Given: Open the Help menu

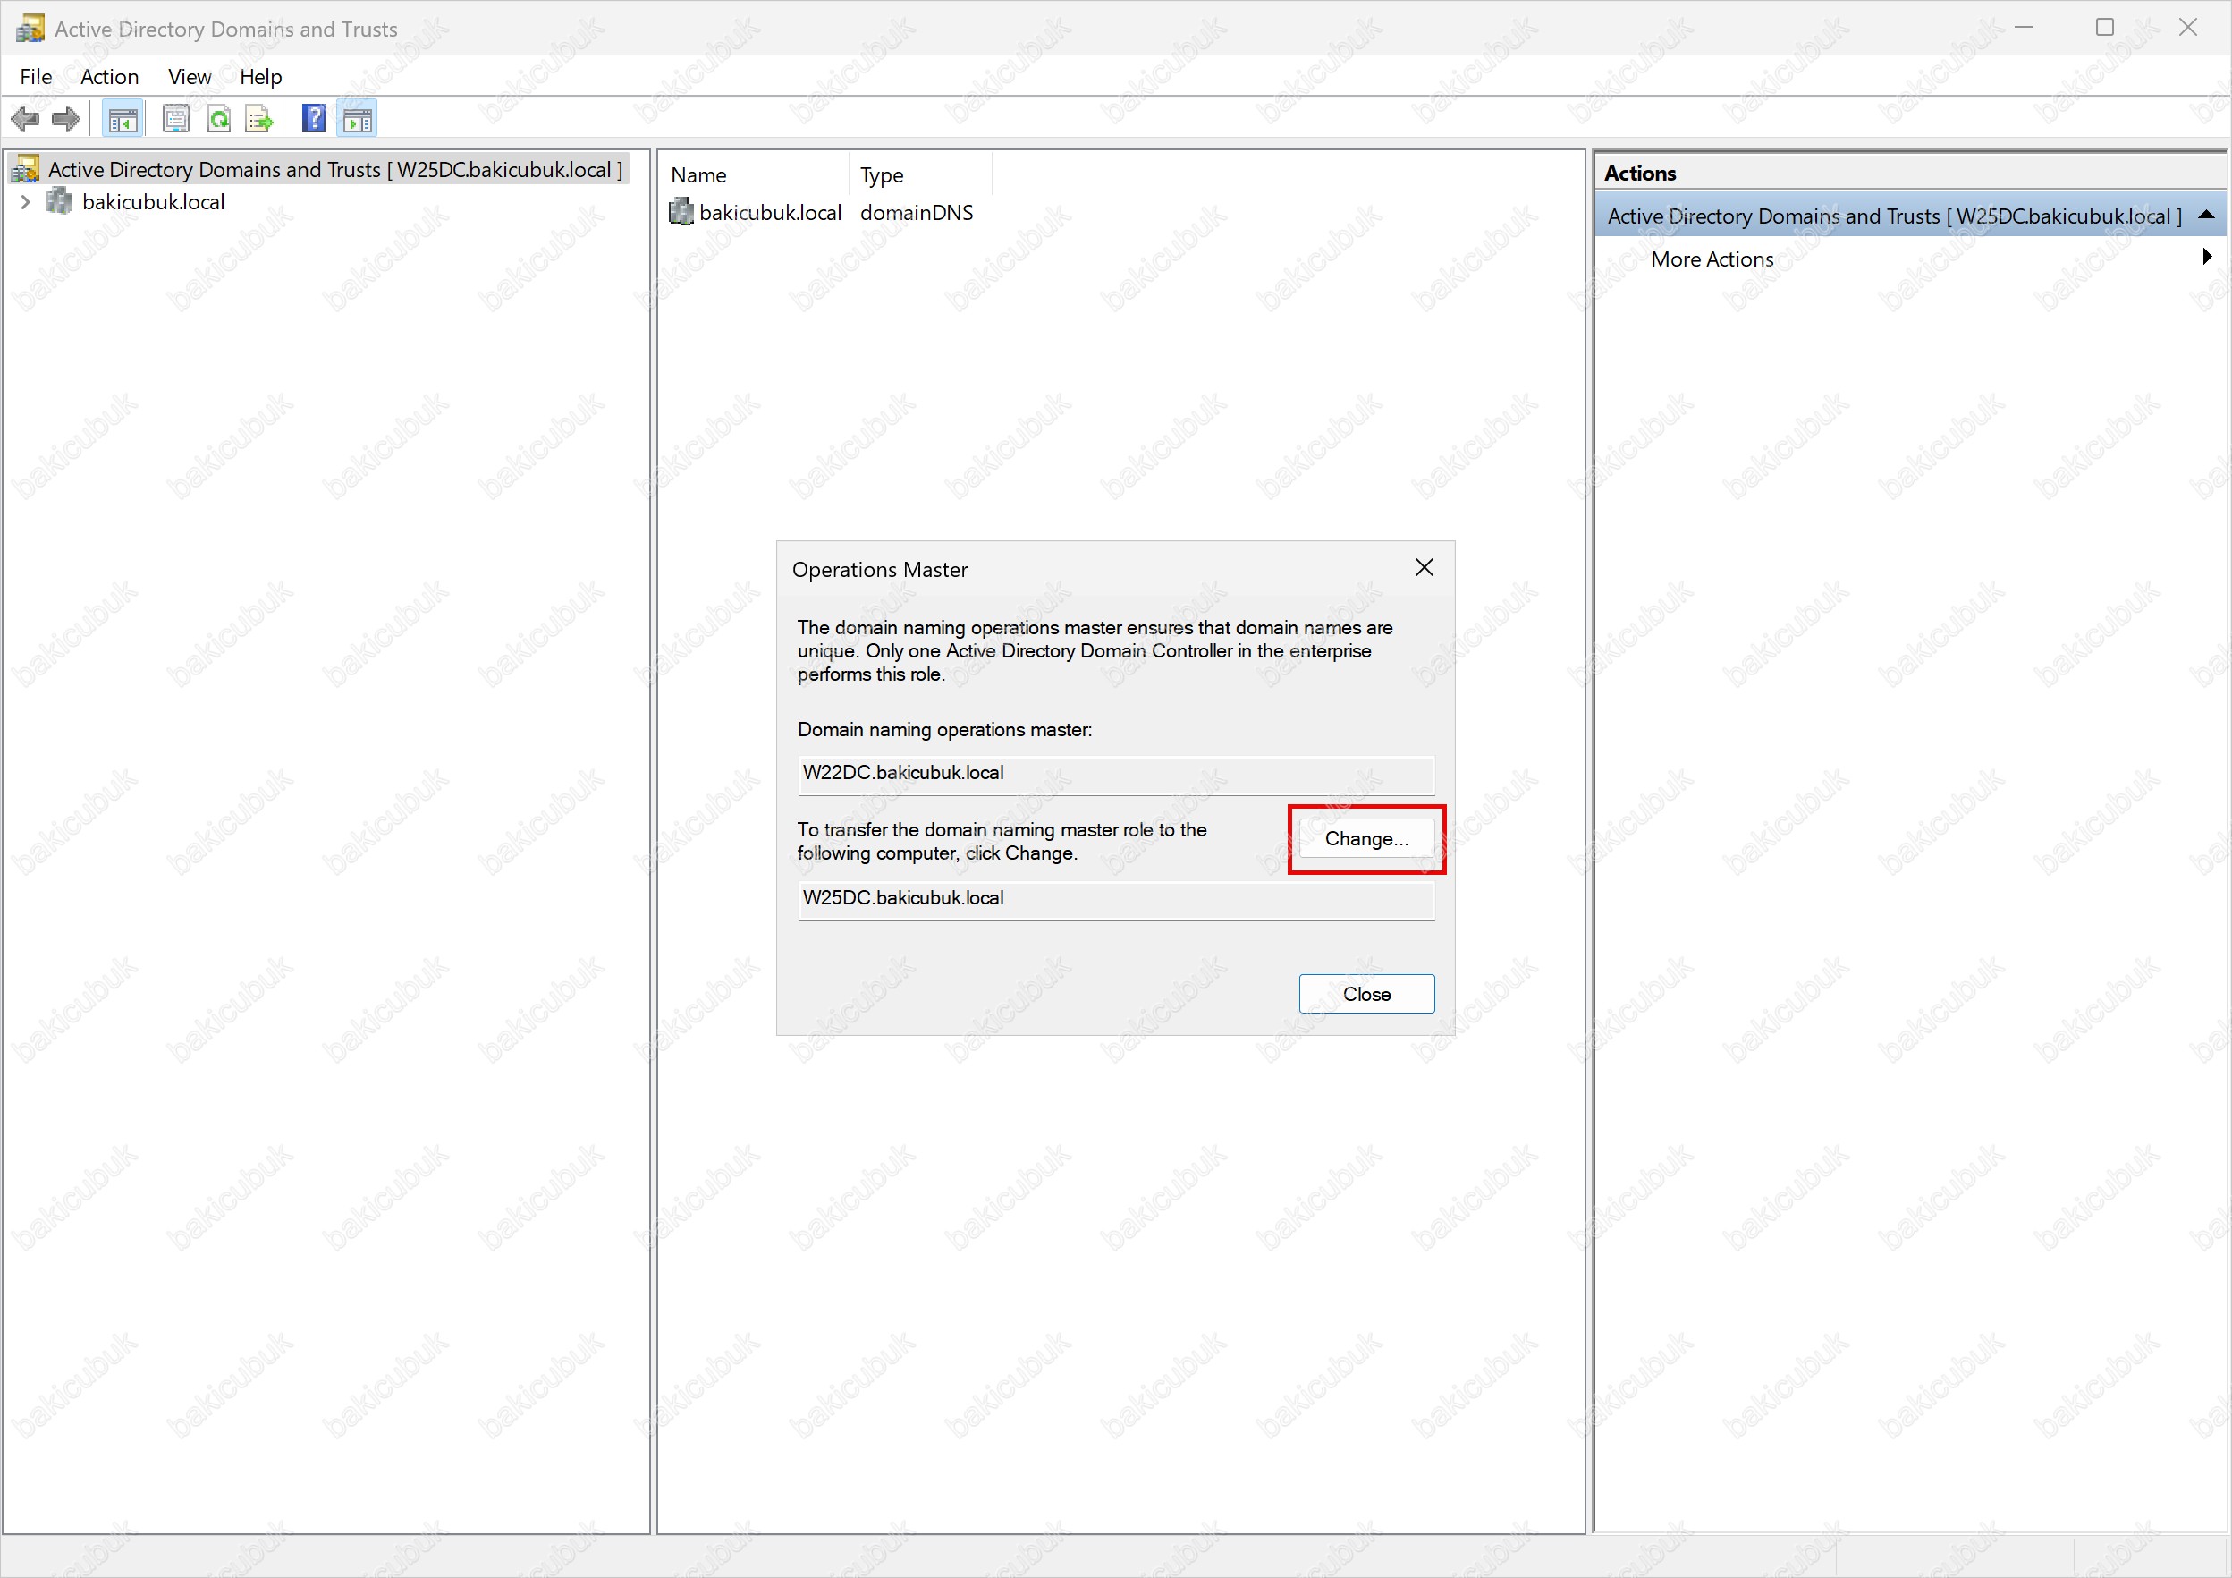Looking at the screenshot, I should (x=260, y=77).
